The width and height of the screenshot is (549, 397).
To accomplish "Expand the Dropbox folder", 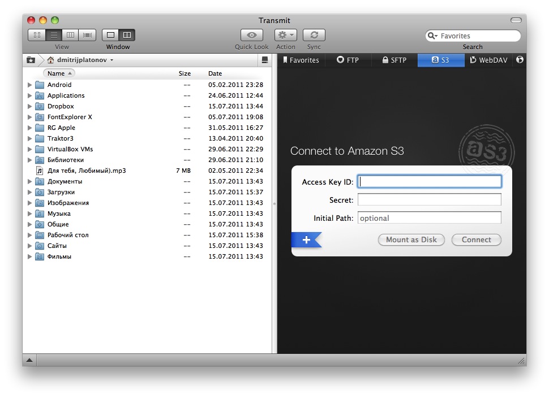I will point(30,106).
